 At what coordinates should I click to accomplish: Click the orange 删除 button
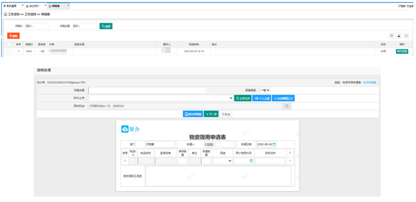click(x=14, y=35)
